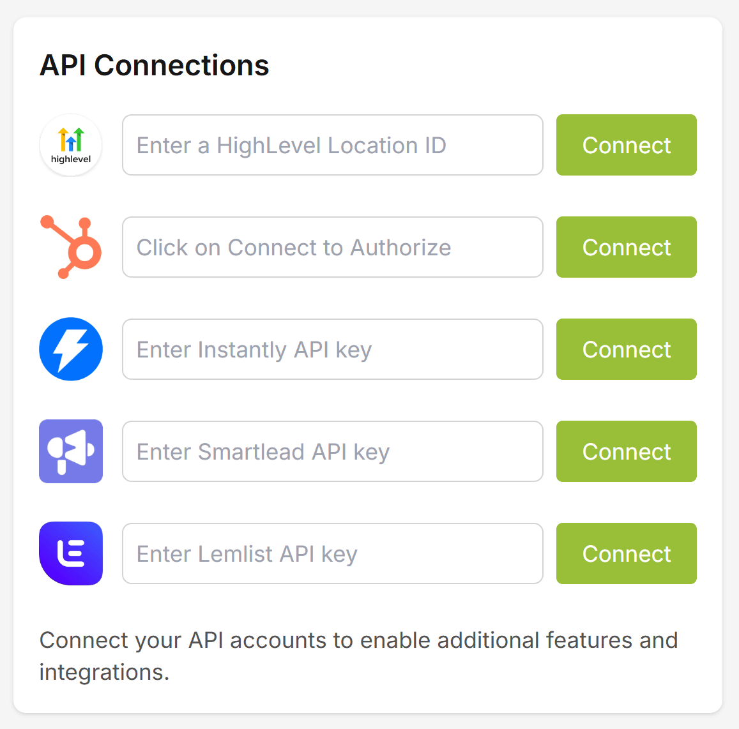Click the purple Smartlead megaphone icon
The image size is (739, 729).
[x=70, y=451]
